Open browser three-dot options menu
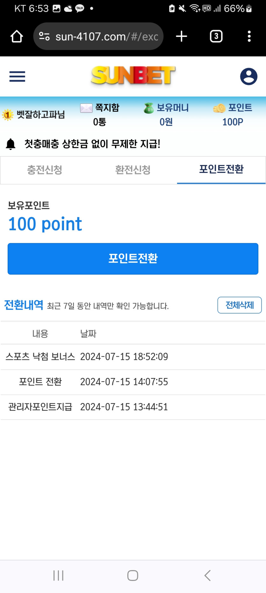This screenshot has height=593, width=266. 249,36
